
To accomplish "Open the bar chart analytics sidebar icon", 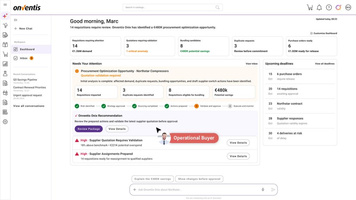I will (x=5, y=64).
